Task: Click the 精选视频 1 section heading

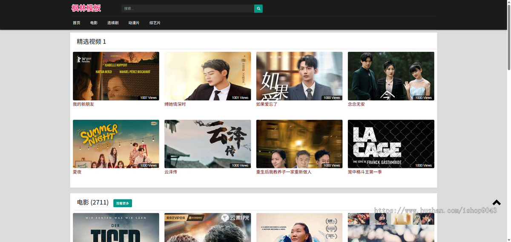Action: (92, 42)
